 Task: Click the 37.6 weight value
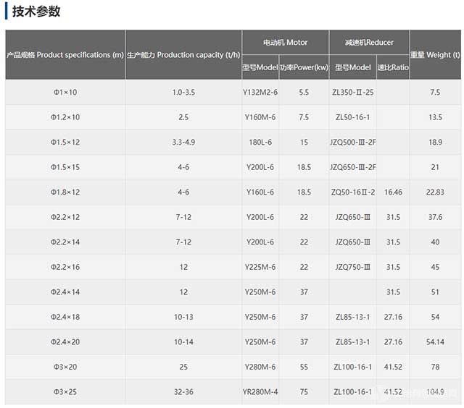coord(435,217)
